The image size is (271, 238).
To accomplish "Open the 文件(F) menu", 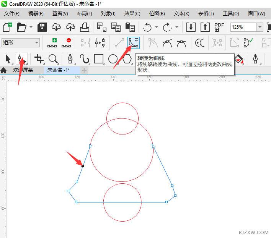I will click(12, 13).
